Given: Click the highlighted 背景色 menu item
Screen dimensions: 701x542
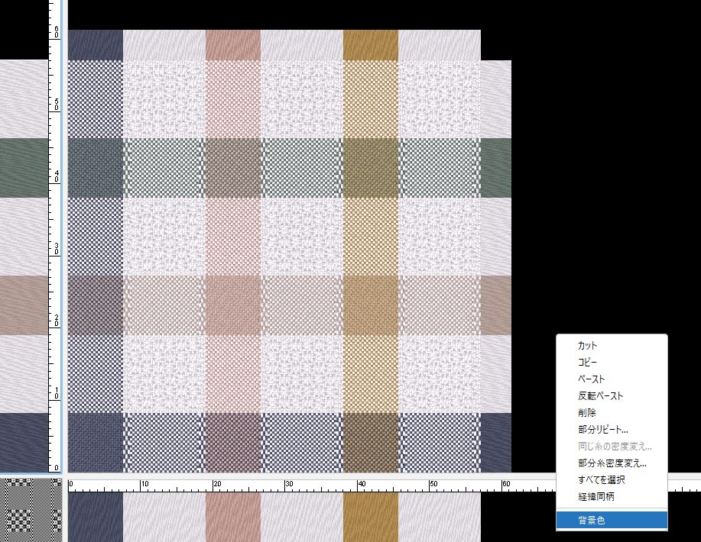Looking at the screenshot, I should coord(592,521).
